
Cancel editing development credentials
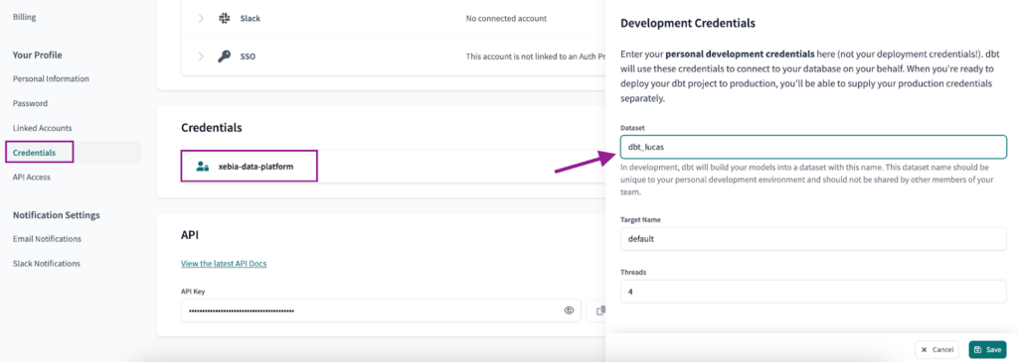point(936,350)
